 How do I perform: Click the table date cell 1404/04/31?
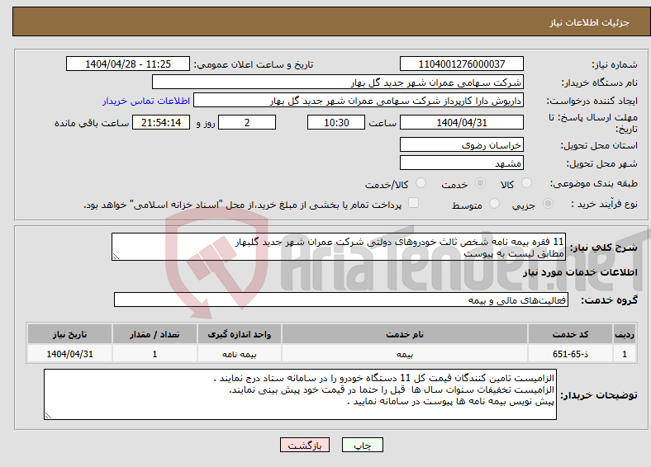click(69, 354)
